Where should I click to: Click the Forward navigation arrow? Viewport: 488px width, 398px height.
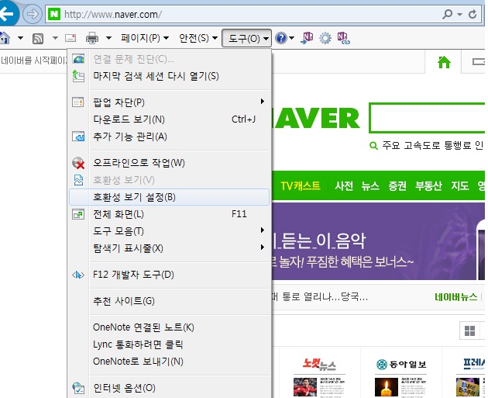pyautogui.click(x=33, y=14)
